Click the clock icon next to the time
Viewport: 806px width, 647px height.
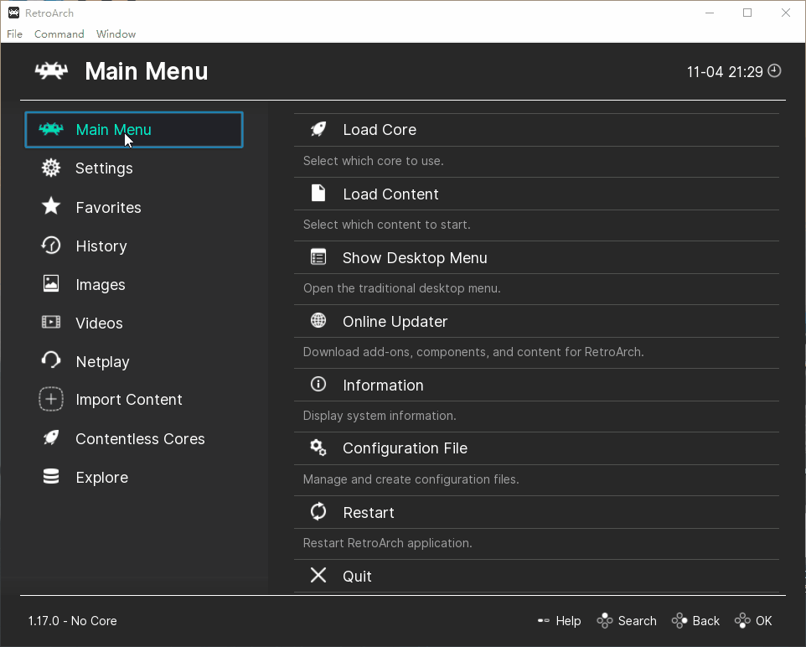coord(775,71)
